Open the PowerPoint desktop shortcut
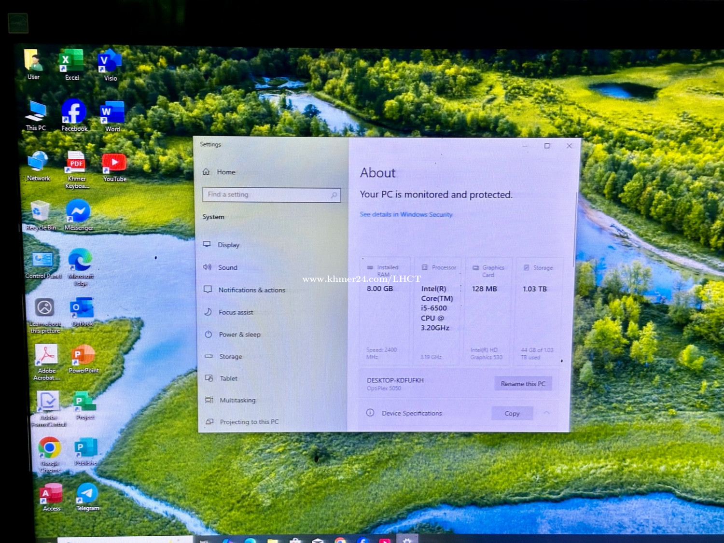724x543 pixels. (84, 356)
